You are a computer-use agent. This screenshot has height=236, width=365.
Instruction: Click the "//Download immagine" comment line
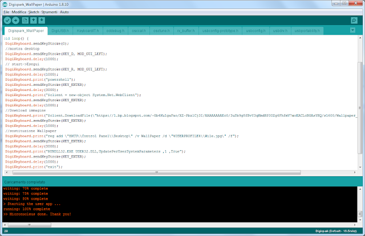pos(26,110)
